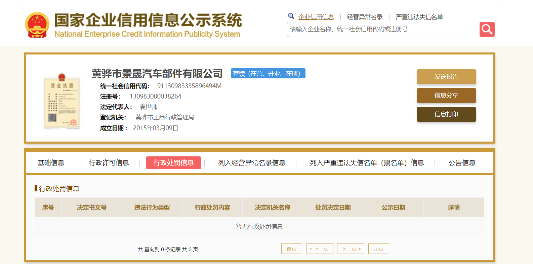Open the 列入经营异常名录信息 tab
Image resolution: width=533 pixels, height=264 pixels.
pyautogui.click(x=252, y=163)
